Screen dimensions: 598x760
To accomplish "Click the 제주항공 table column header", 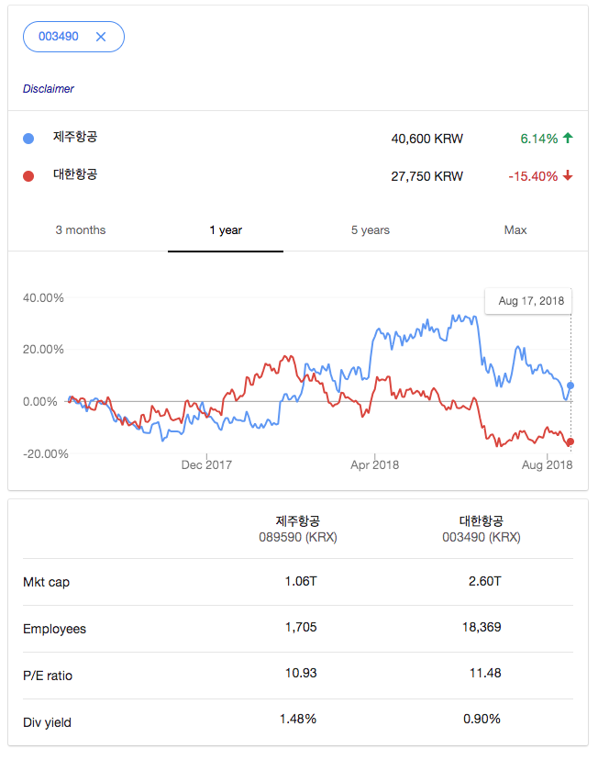I will (x=298, y=521).
